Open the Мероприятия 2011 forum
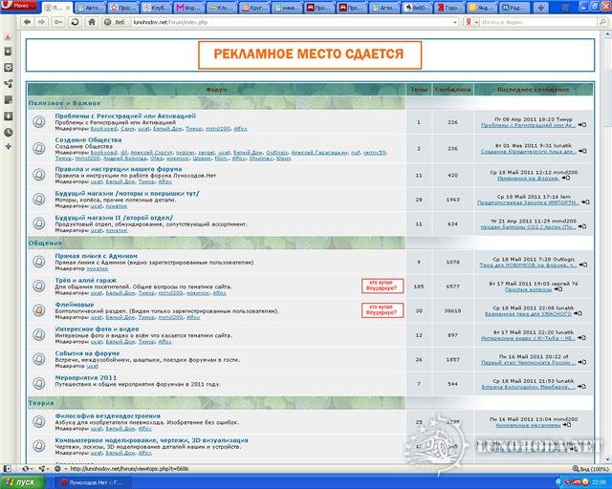612x489 pixels. coord(85,377)
